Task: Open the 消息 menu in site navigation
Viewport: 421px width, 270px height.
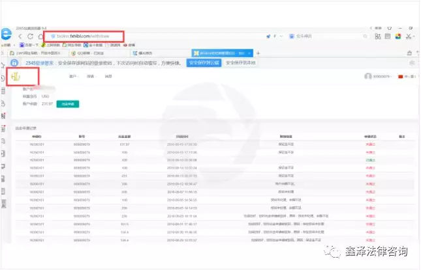Action: coord(108,76)
